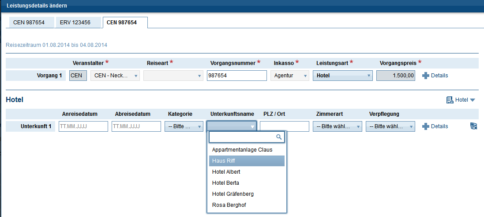The image size is (484, 217).
Task: Expand the Reiseart dropdown
Action: tap(173, 76)
